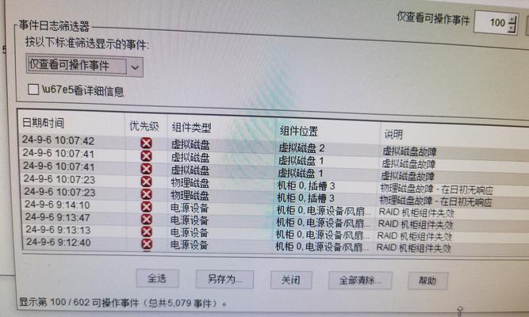Image resolution: width=529 pixels, height=317 pixels.
Task: Sort by the 说明 column header
Action: (x=393, y=135)
